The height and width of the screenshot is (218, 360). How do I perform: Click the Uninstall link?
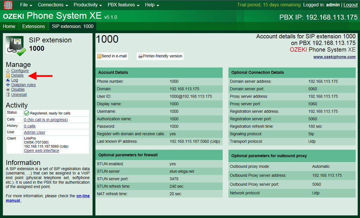pos(19,95)
